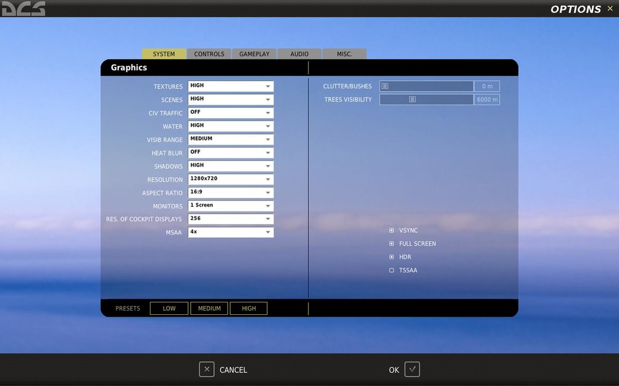The height and width of the screenshot is (386, 619).
Task: Expand the RES. OF COCKPIT DISPLAYS dropdown
Action: click(230, 219)
